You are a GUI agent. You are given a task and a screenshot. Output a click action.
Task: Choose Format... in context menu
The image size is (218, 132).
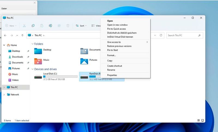click(111, 55)
